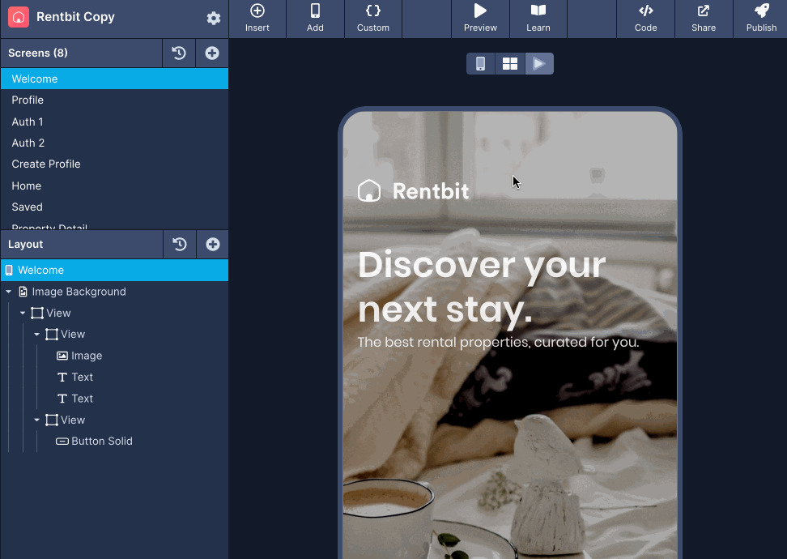
Task: Activate the live play mode toggle
Action: click(x=539, y=64)
